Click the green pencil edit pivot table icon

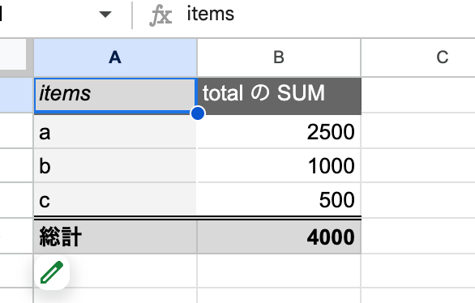coord(52,272)
